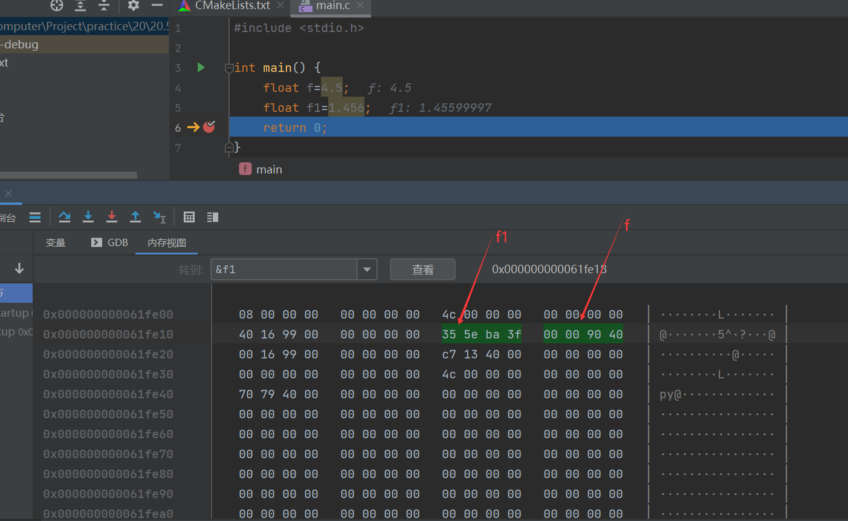Click memory row address 0x000000000061fe20
This screenshot has height=521, width=848.
point(108,354)
